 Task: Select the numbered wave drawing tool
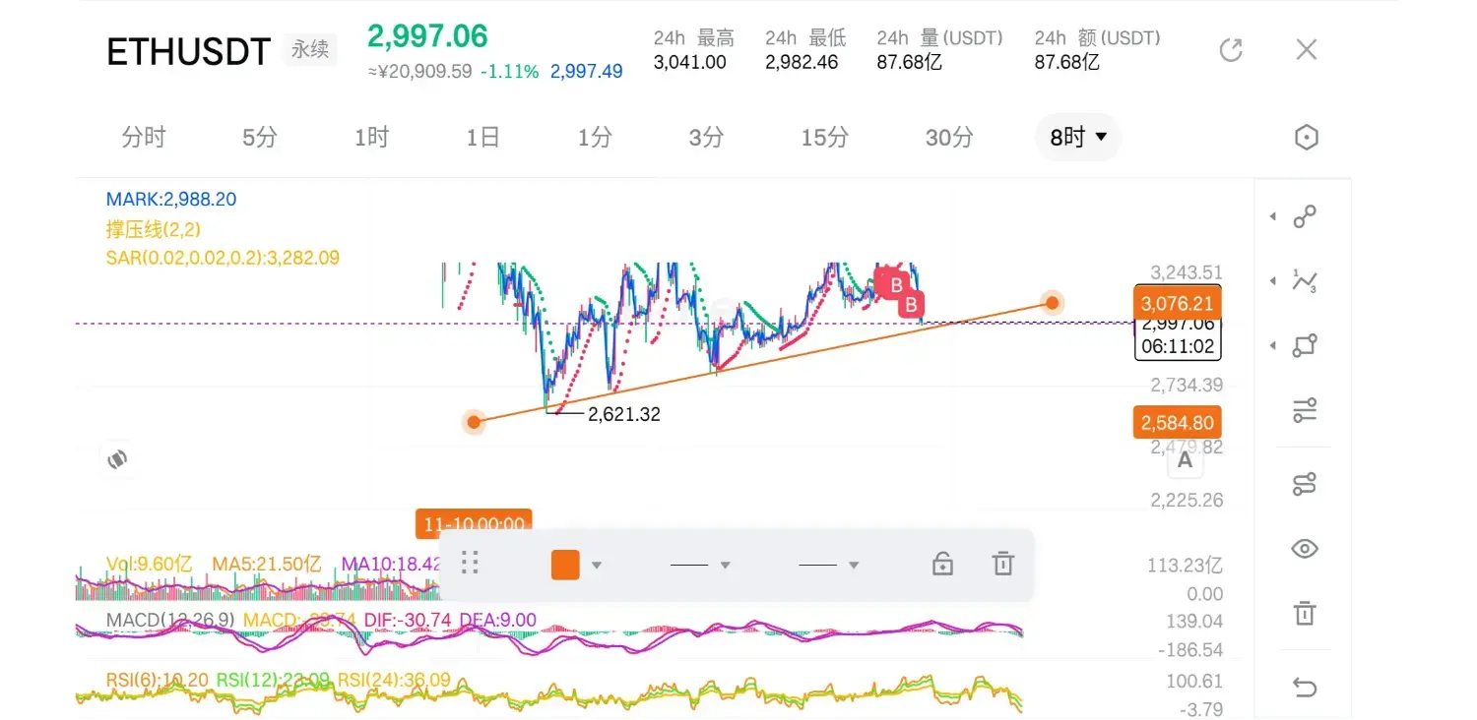pyautogui.click(x=1305, y=281)
